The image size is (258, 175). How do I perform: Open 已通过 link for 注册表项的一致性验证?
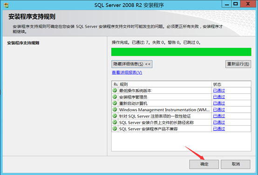tap(219, 116)
